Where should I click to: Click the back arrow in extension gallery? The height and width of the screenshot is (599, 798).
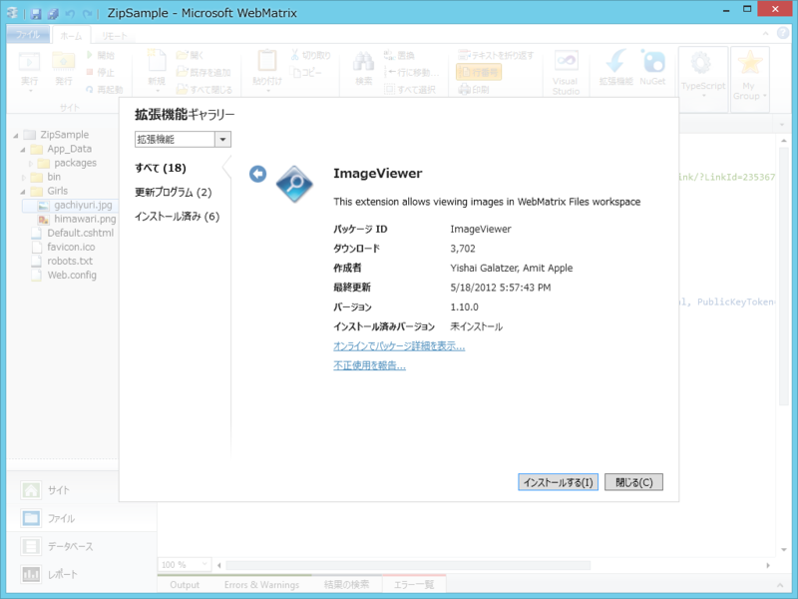pos(257,174)
